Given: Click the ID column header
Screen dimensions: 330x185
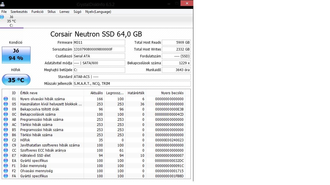Looking at the screenshot, I should click(x=14, y=93).
